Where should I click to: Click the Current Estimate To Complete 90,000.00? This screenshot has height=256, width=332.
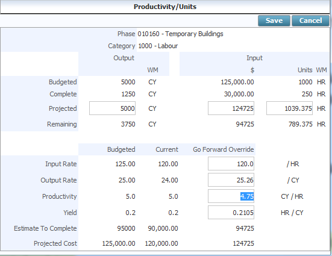(163, 228)
